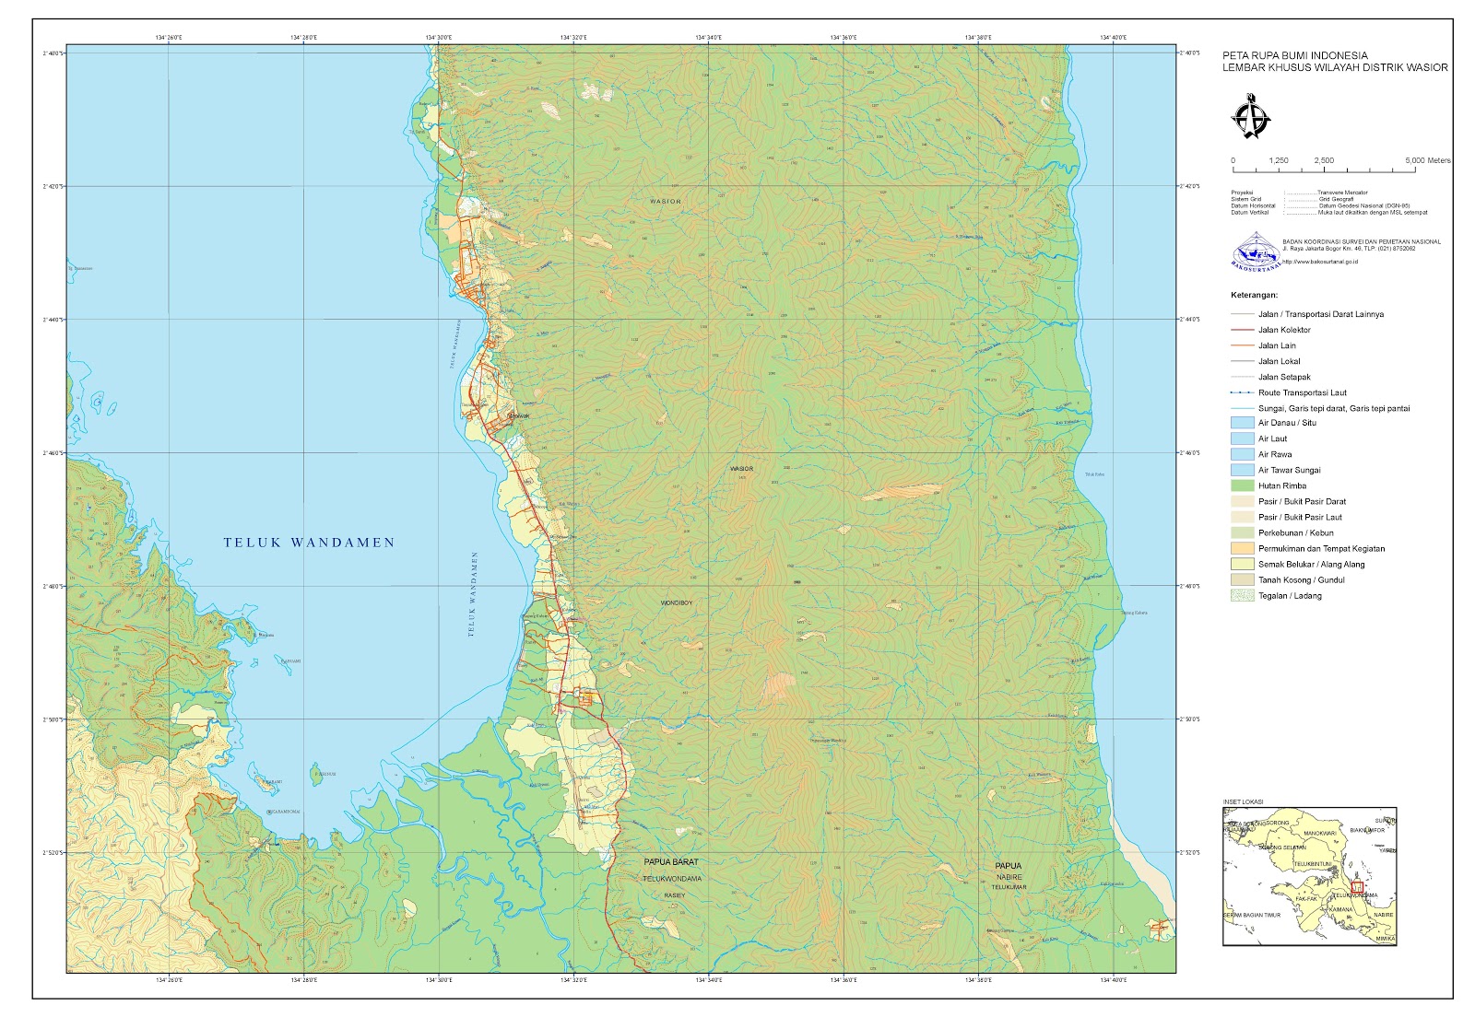Click the Sungai, Garis tepi line symbol
This screenshot has width=1475, height=1017.
[1242, 408]
